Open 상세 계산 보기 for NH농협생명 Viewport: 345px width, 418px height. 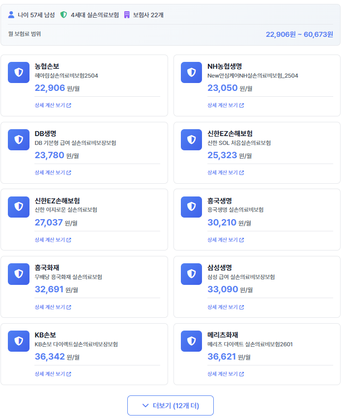226,105
